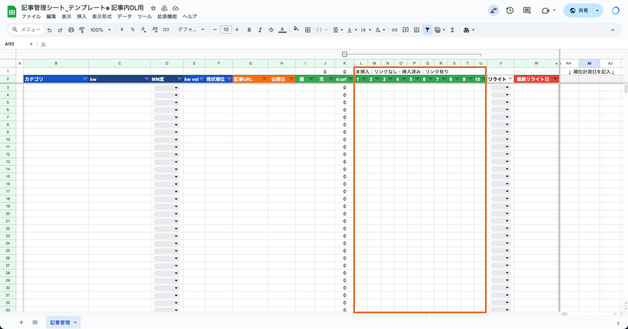Star this document
The width and height of the screenshot is (628, 329).
(x=153, y=8)
